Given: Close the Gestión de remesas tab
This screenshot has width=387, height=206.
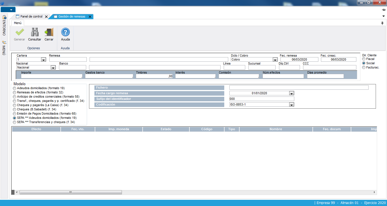Looking at the screenshot, I should pos(90,17).
